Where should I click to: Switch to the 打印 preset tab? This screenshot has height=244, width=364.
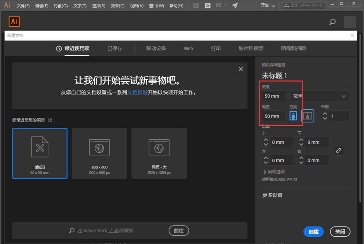coord(215,48)
